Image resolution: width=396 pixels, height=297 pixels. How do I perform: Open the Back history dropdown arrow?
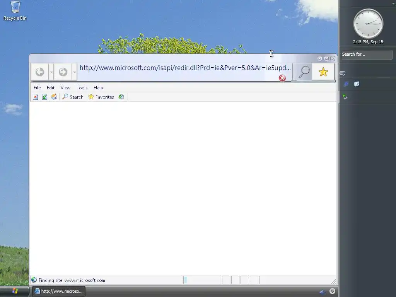pos(51,72)
